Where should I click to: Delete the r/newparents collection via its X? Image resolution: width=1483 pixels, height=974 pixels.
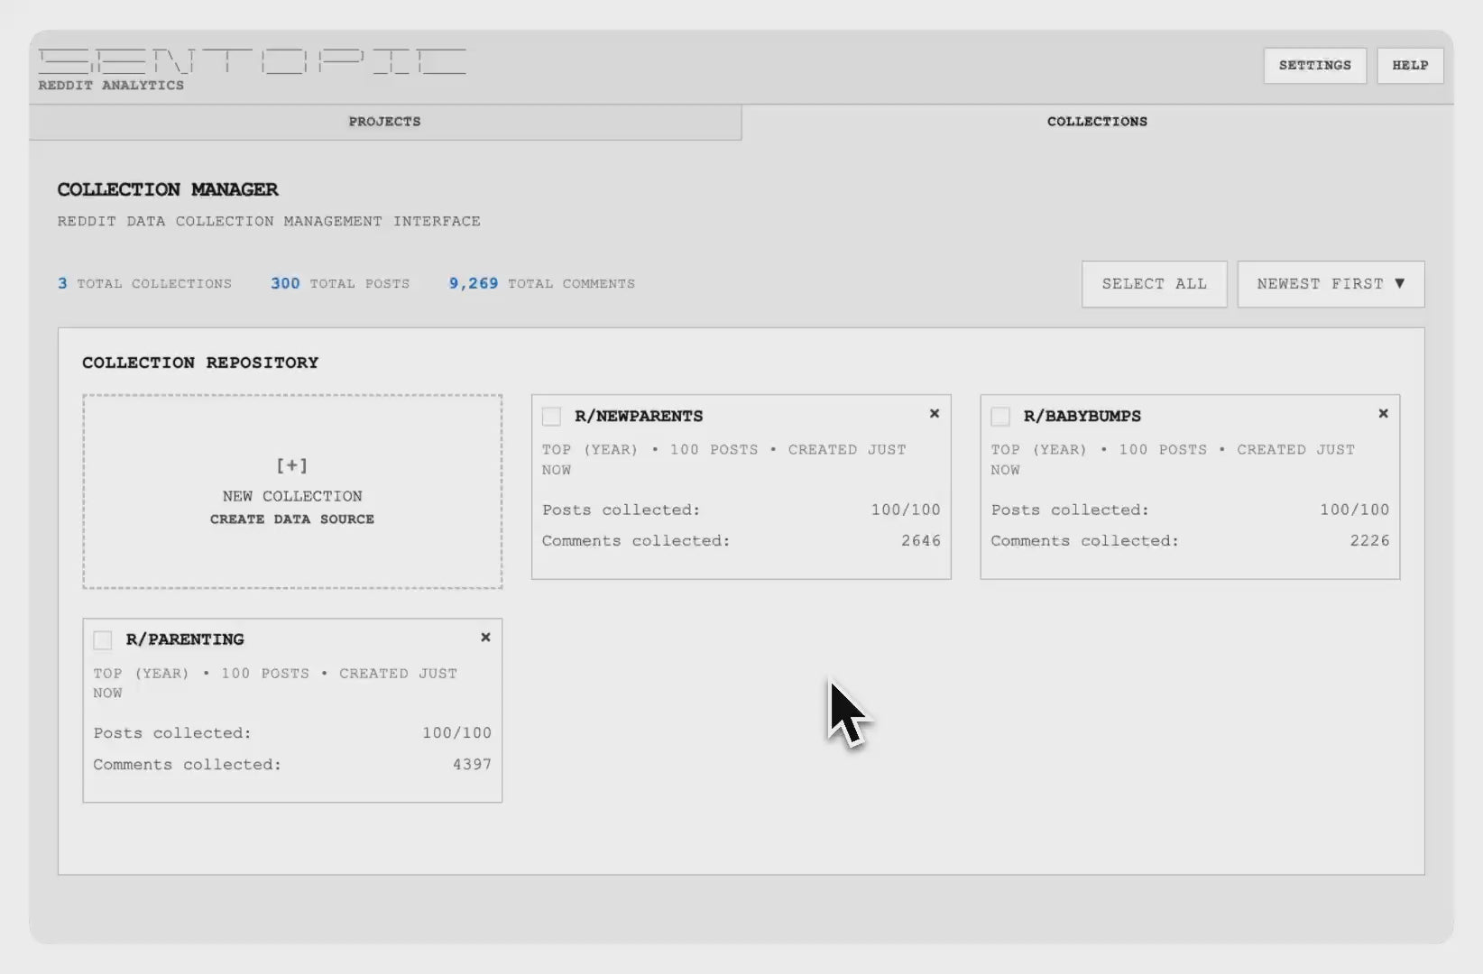tap(935, 414)
